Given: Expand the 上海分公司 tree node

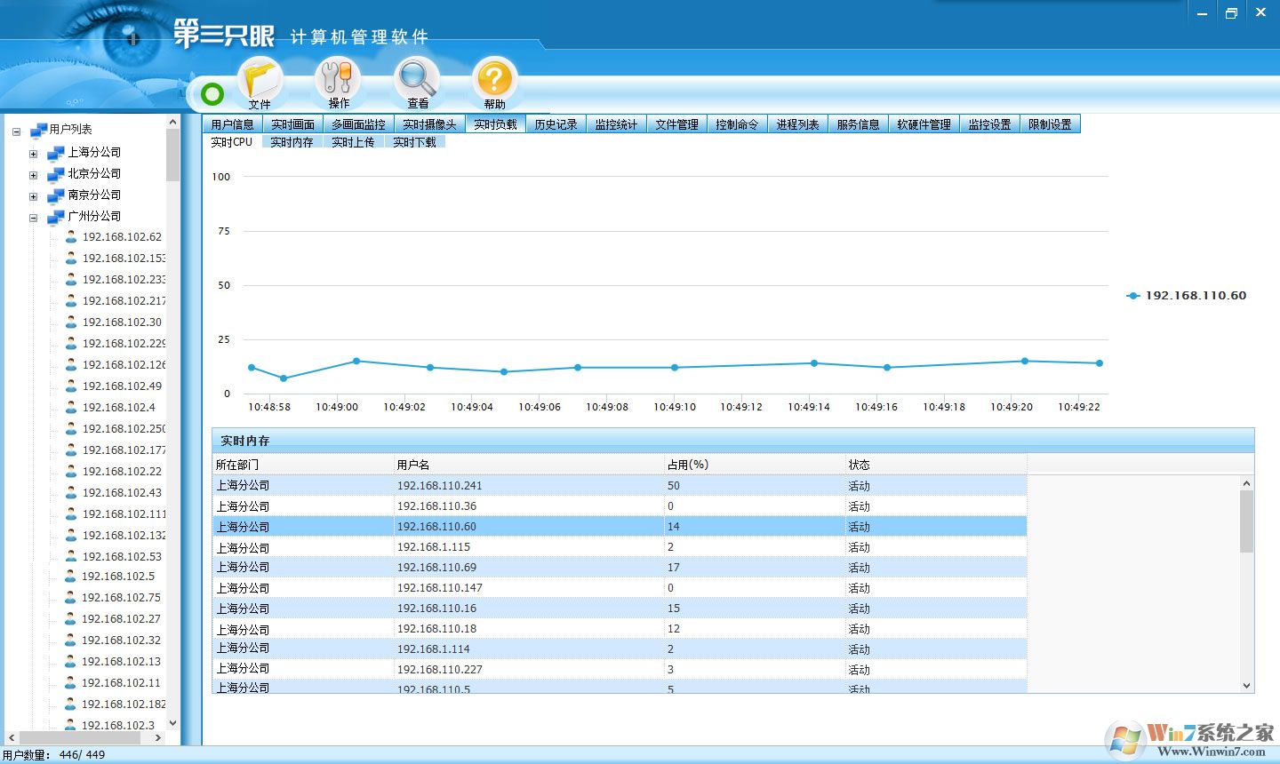Looking at the screenshot, I should pos(32,152).
